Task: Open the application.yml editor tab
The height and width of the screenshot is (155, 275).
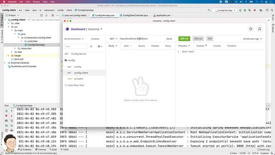Action: [x=163, y=15]
